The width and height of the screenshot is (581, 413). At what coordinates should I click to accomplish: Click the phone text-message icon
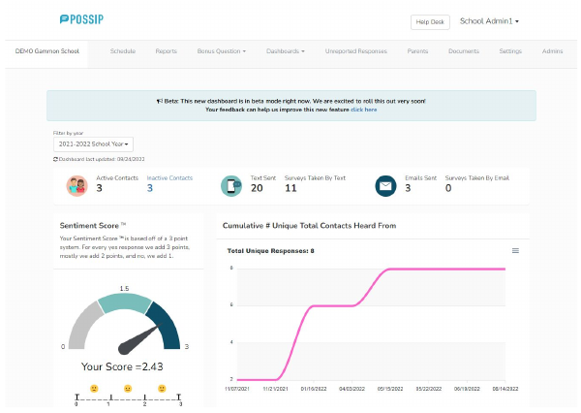[x=231, y=186]
